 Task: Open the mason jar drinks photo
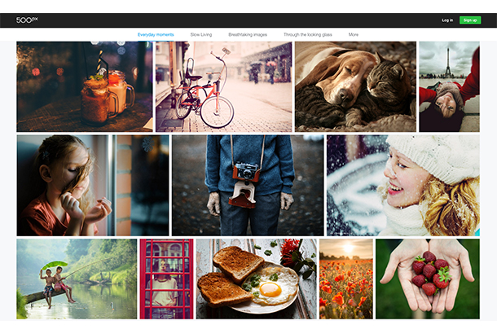tap(85, 87)
